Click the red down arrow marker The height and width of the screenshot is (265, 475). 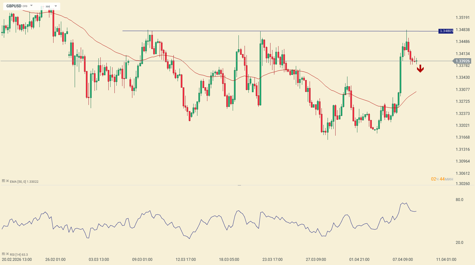pyautogui.click(x=420, y=69)
